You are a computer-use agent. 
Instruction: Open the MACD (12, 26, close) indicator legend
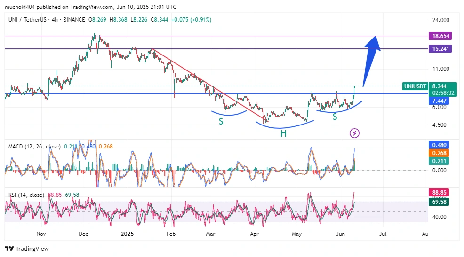point(34,147)
